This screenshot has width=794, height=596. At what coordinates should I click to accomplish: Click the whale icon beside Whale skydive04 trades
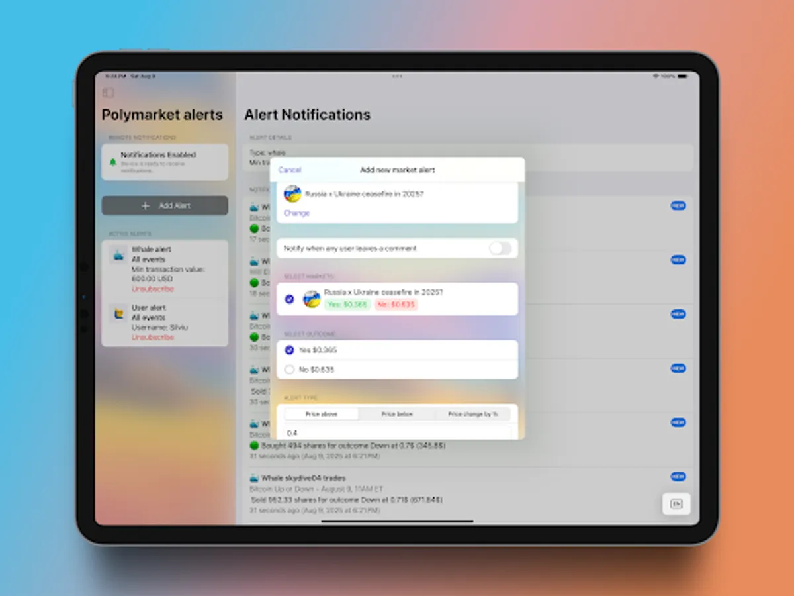point(254,477)
